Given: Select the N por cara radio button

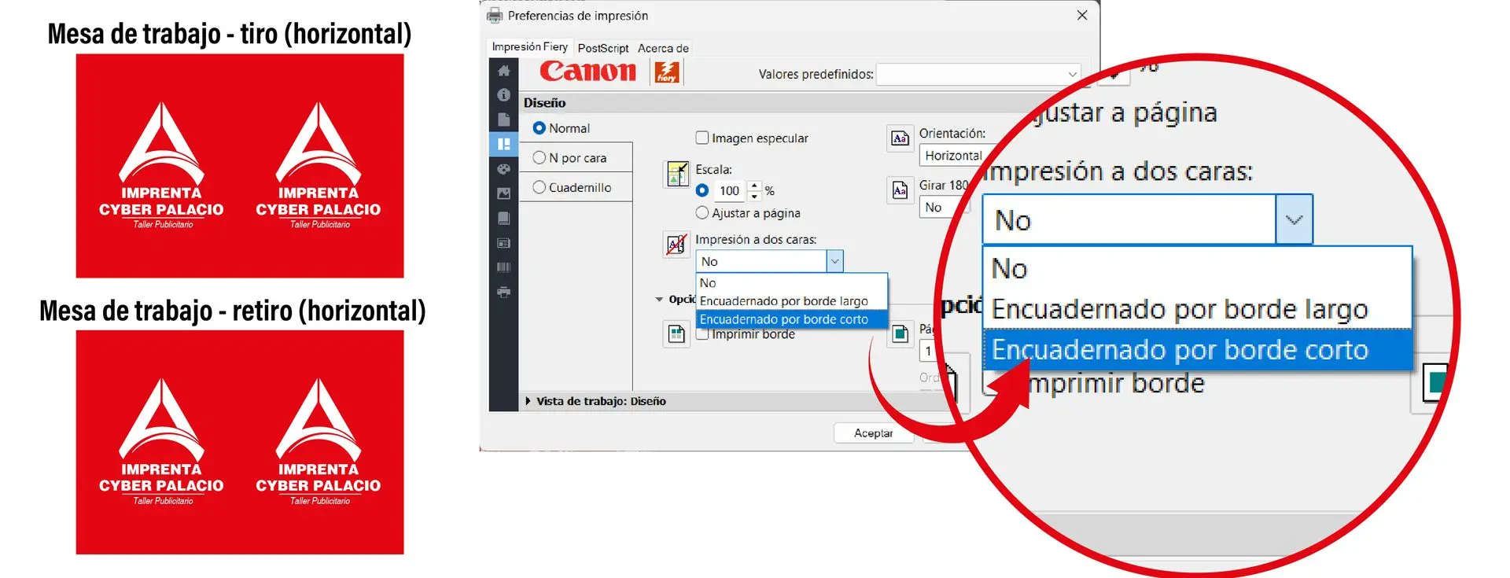Looking at the screenshot, I should pos(540,157).
